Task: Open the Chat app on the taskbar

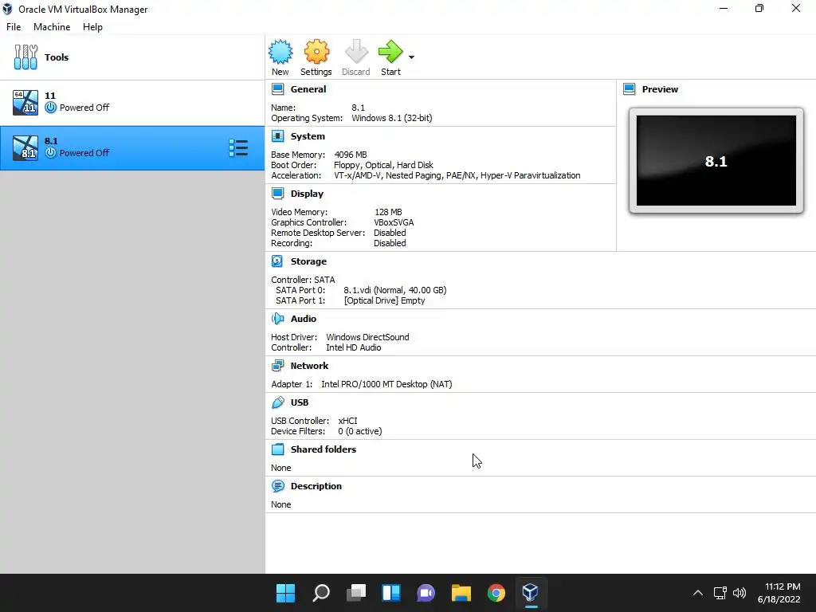Action: point(426,593)
